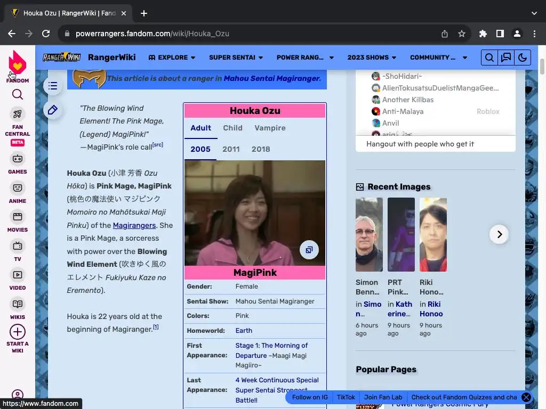
Task: Click the pencil edit article icon
Action: point(53,110)
